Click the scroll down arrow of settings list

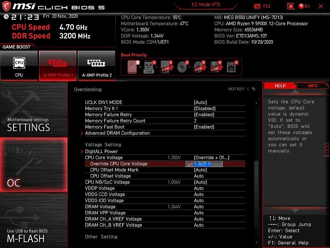(256, 243)
